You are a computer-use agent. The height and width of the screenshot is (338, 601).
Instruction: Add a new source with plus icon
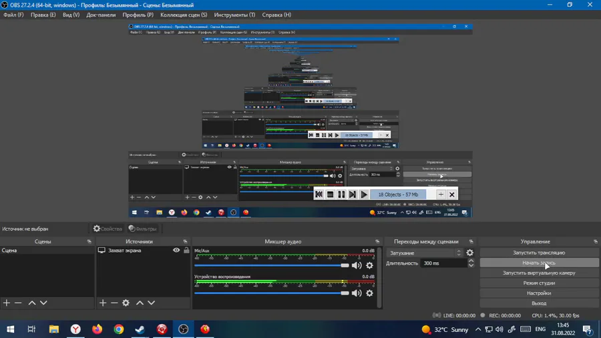coord(103,303)
